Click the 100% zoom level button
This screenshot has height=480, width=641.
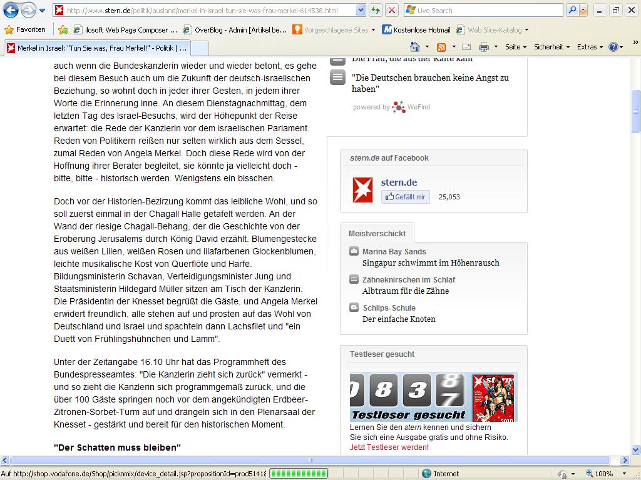point(600,474)
